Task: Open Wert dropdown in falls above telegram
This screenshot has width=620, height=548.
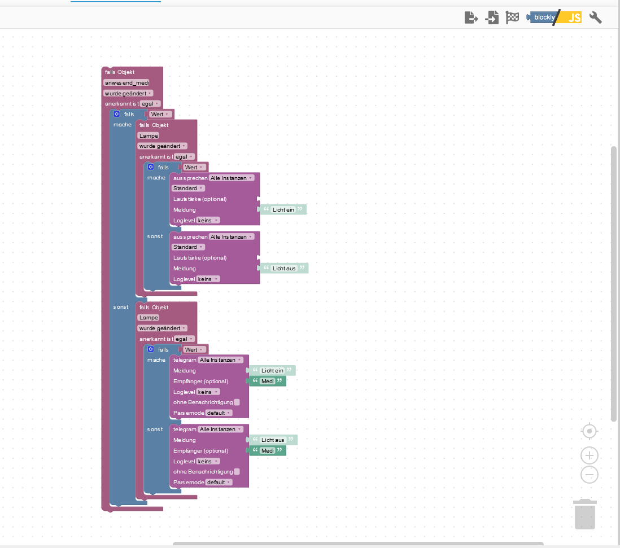Action: [194, 350]
